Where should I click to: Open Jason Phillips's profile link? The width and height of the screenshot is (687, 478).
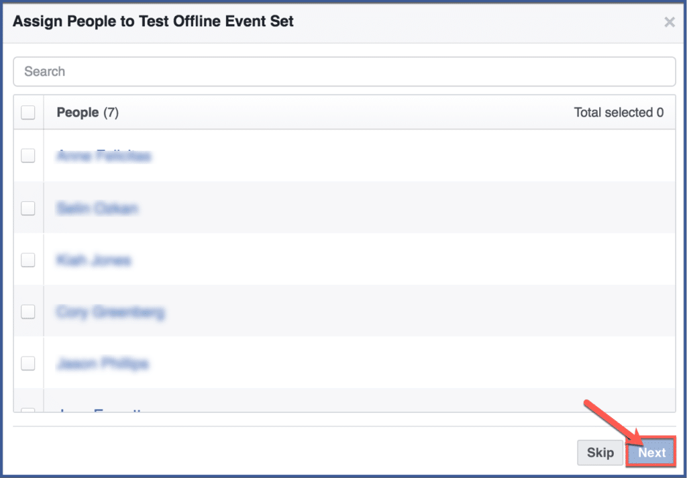(x=102, y=363)
